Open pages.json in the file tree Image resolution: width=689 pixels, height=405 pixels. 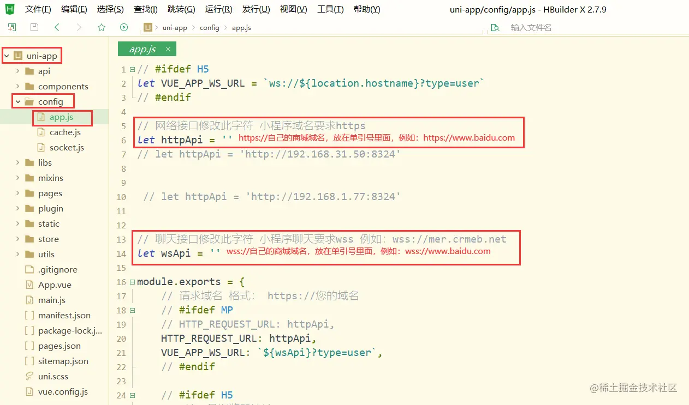60,346
